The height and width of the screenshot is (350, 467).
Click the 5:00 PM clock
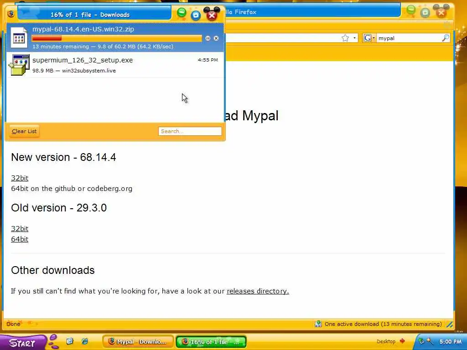(450, 342)
